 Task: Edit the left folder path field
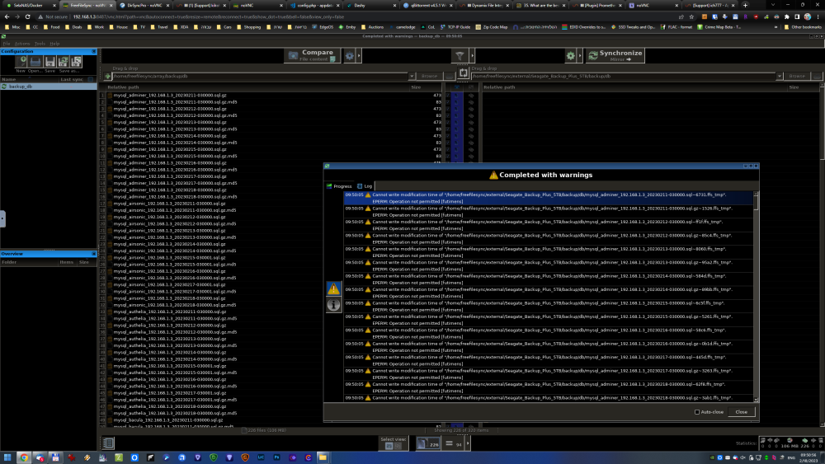[x=261, y=76]
